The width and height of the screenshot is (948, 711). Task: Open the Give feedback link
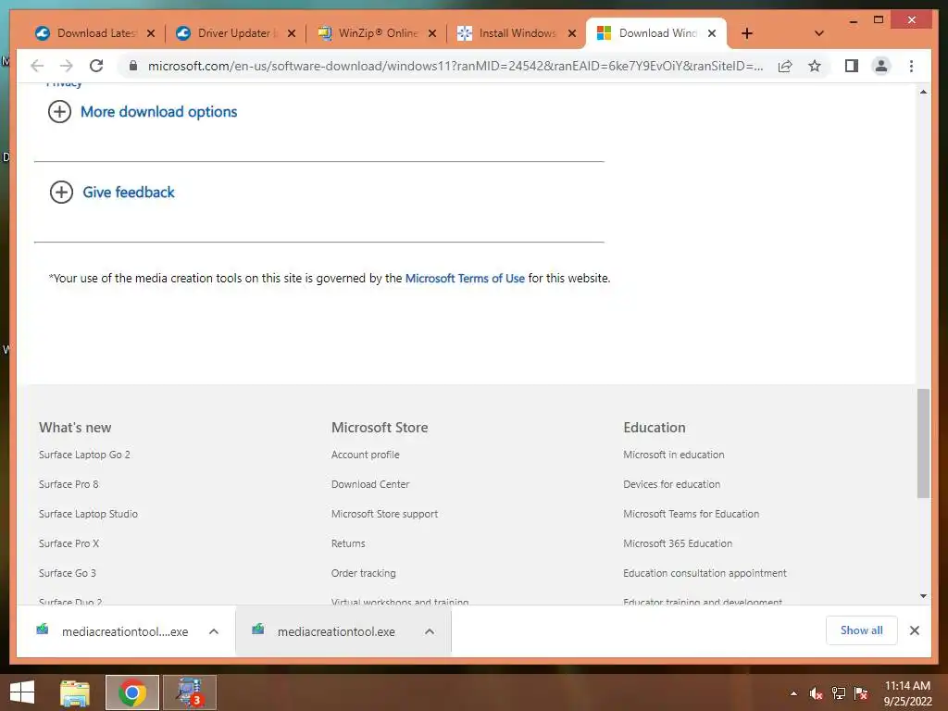point(129,193)
